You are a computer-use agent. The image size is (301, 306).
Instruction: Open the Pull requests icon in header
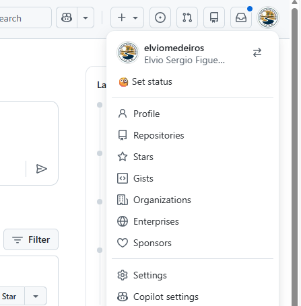[187, 17]
